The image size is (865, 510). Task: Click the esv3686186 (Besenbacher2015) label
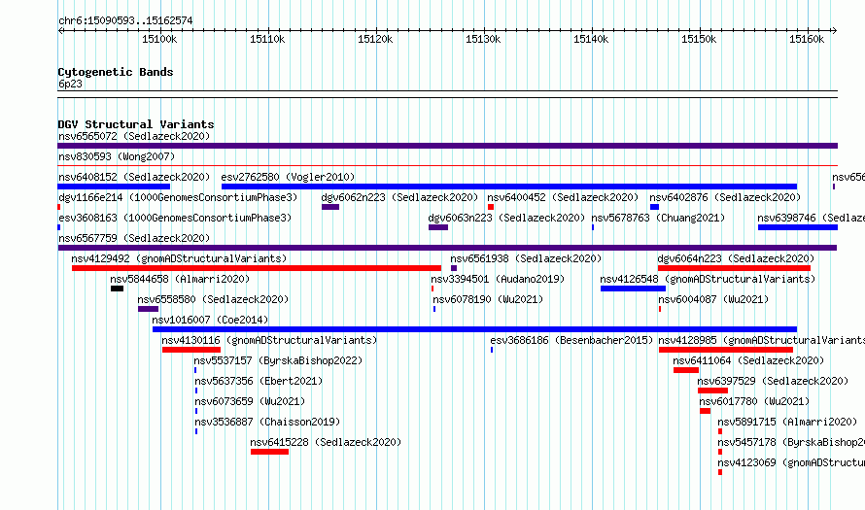[x=571, y=340]
